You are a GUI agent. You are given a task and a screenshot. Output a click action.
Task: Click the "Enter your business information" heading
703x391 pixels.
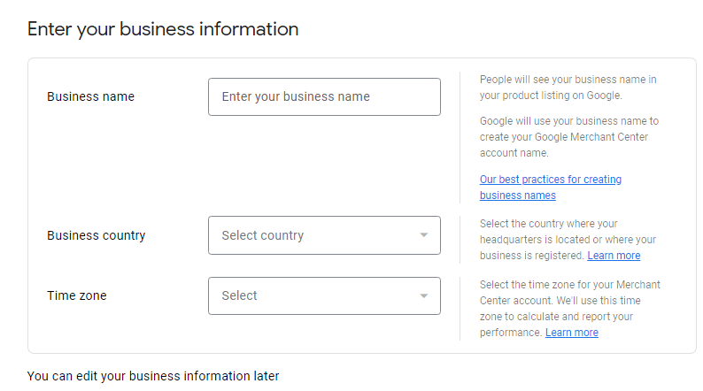pyautogui.click(x=163, y=29)
